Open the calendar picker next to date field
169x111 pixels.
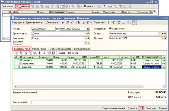pyautogui.click(x=88, y=29)
